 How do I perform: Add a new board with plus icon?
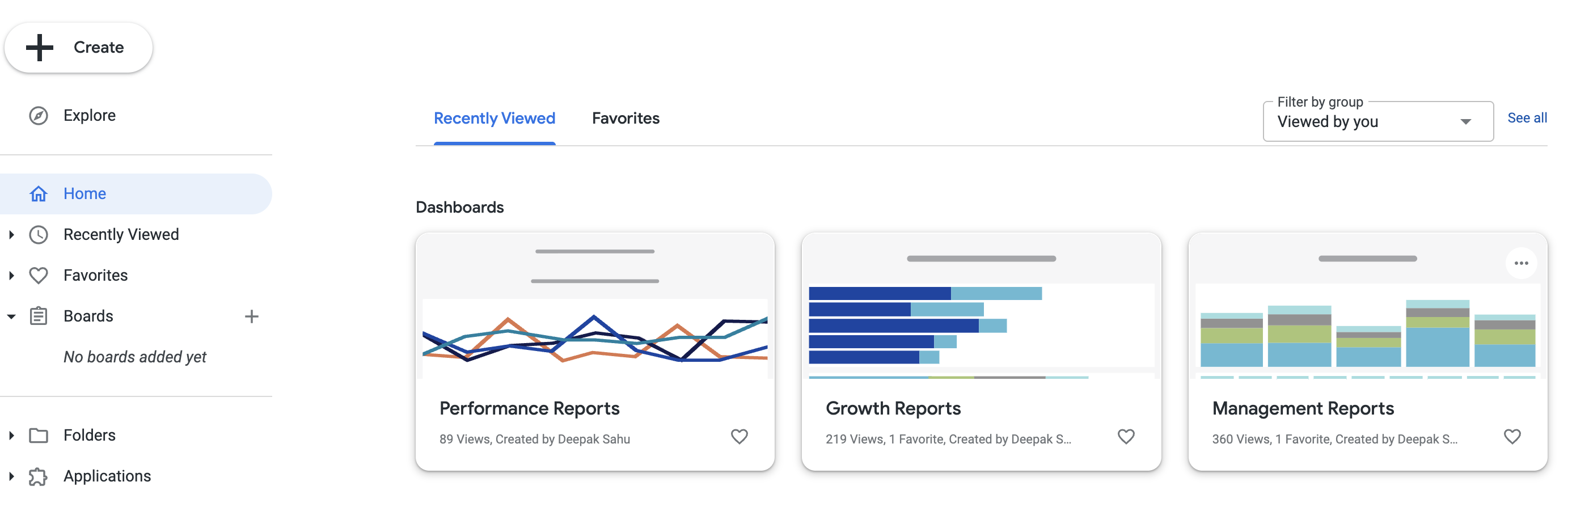click(251, 316)
